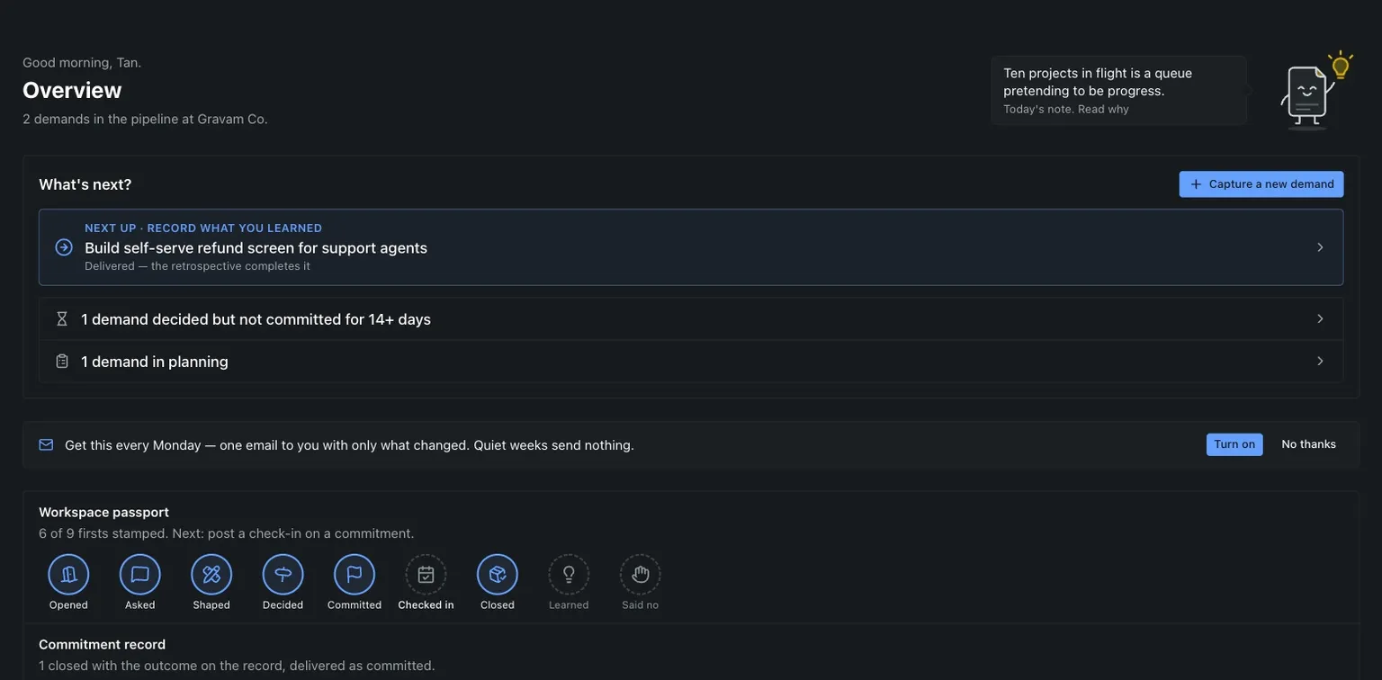Click the Opened passport stamp icon
The width and height of the screenshot is (1382, 680).
[68, 575]
